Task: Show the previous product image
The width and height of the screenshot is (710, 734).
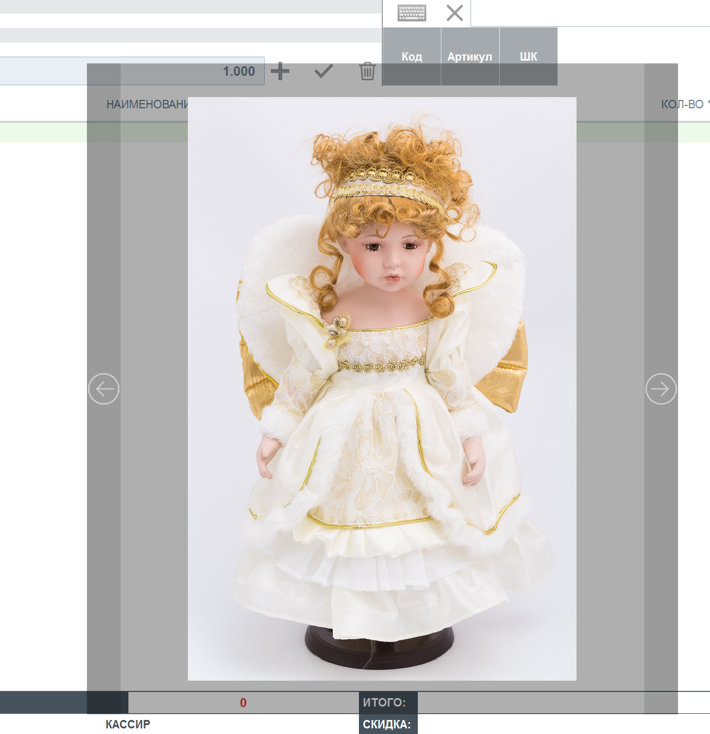Action: coord(104,388)
